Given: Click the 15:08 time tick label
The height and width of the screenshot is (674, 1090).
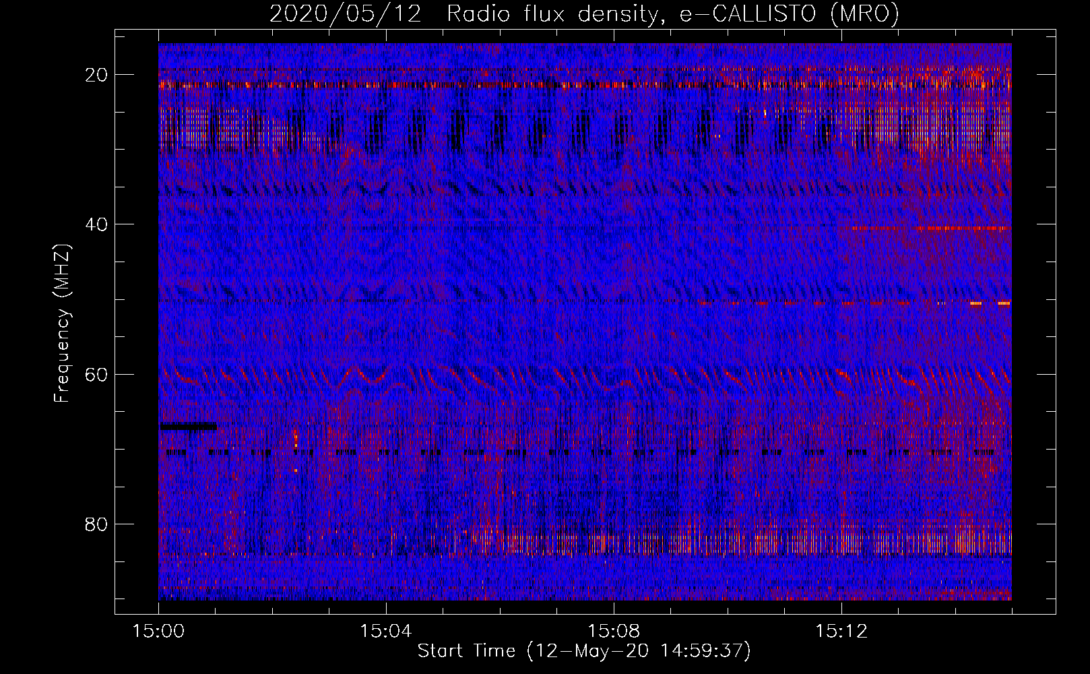Looking at the screenshot, I should pyautogui.click(x=614, y=632).
